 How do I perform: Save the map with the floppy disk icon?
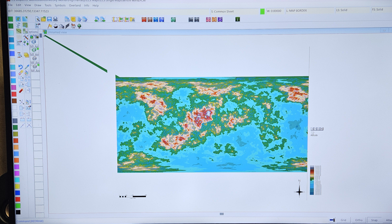[49, 19]
